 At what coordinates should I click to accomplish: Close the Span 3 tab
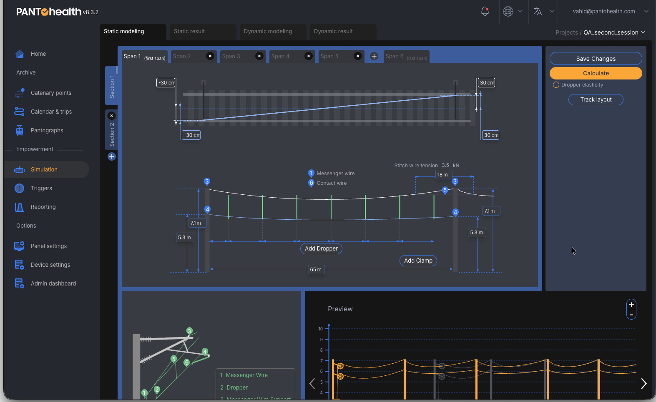tap(259, 56)
